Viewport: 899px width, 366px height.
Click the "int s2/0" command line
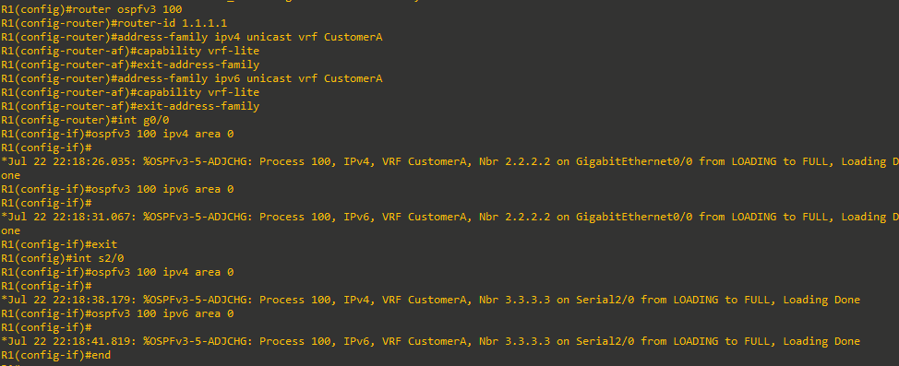click(x=63, y=258)
